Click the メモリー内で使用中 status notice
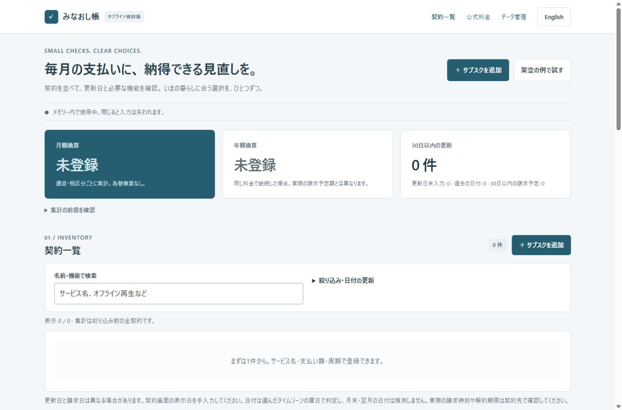This screenshot has width=622, height=410. tap(105, 112)
